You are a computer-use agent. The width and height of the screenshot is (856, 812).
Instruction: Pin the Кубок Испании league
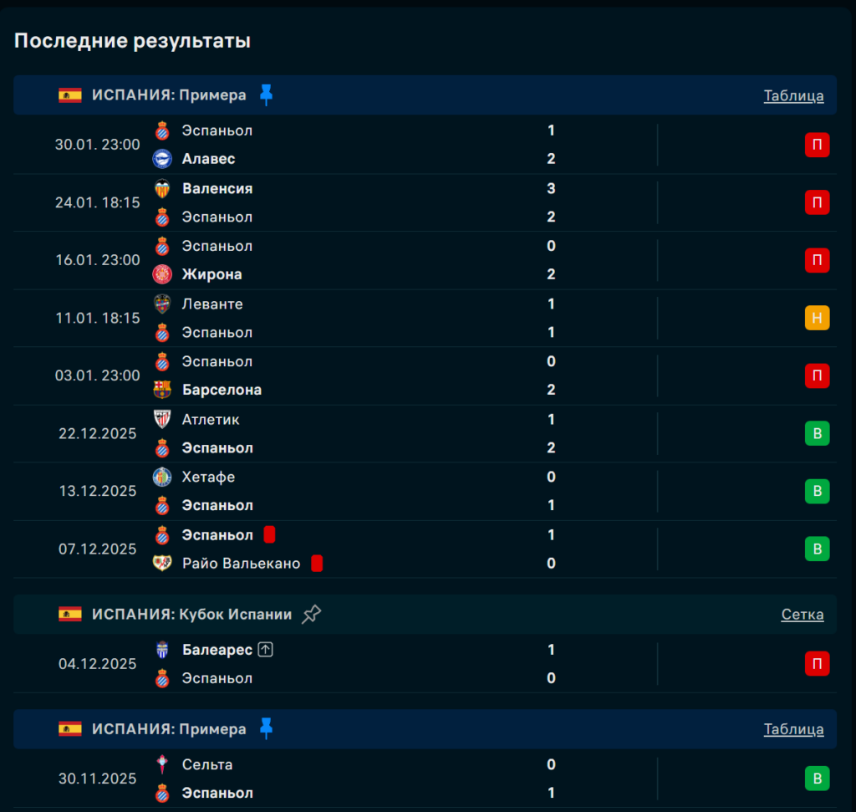[311, 615]
